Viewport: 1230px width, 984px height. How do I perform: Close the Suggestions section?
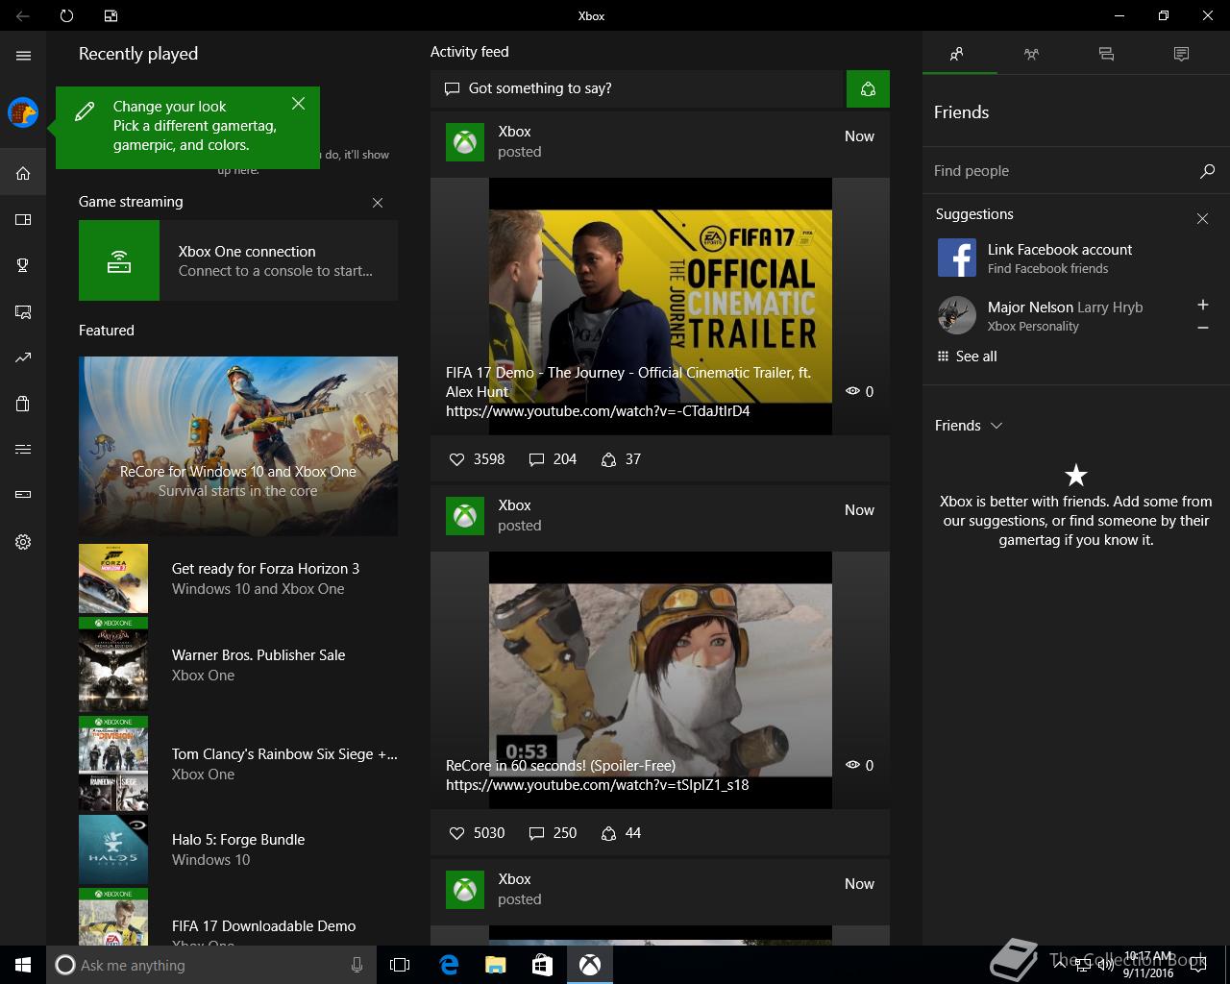[1202, 219]
